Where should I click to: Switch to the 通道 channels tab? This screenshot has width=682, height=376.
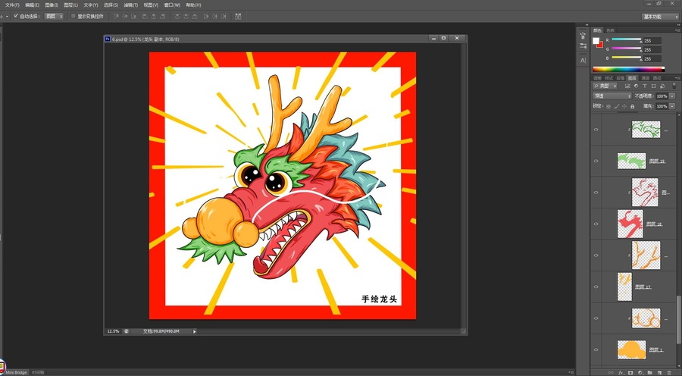coord(645,78)
